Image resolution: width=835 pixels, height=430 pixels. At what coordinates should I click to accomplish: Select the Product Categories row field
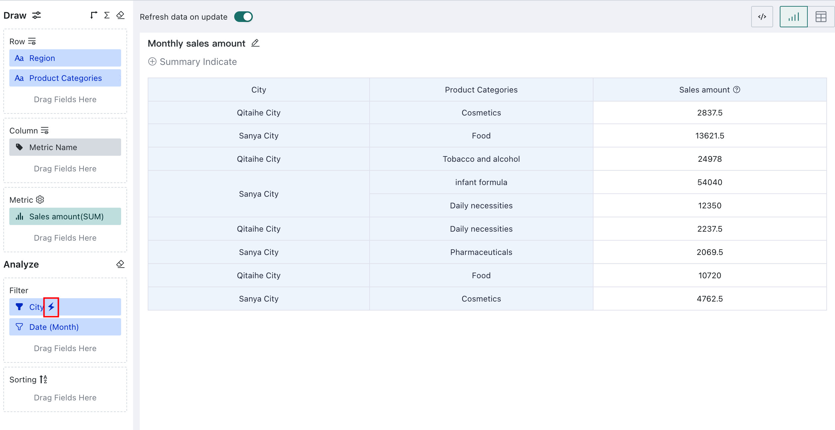[65, 78]
